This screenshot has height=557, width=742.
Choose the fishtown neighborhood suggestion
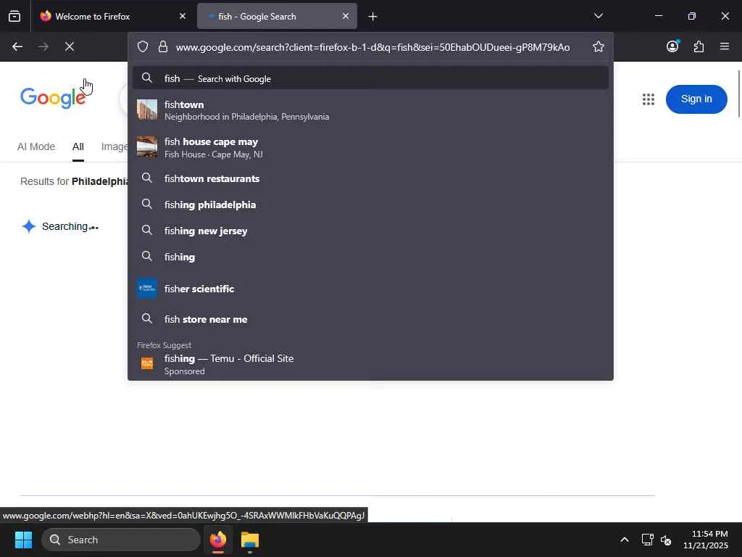(x=370, y=110)
